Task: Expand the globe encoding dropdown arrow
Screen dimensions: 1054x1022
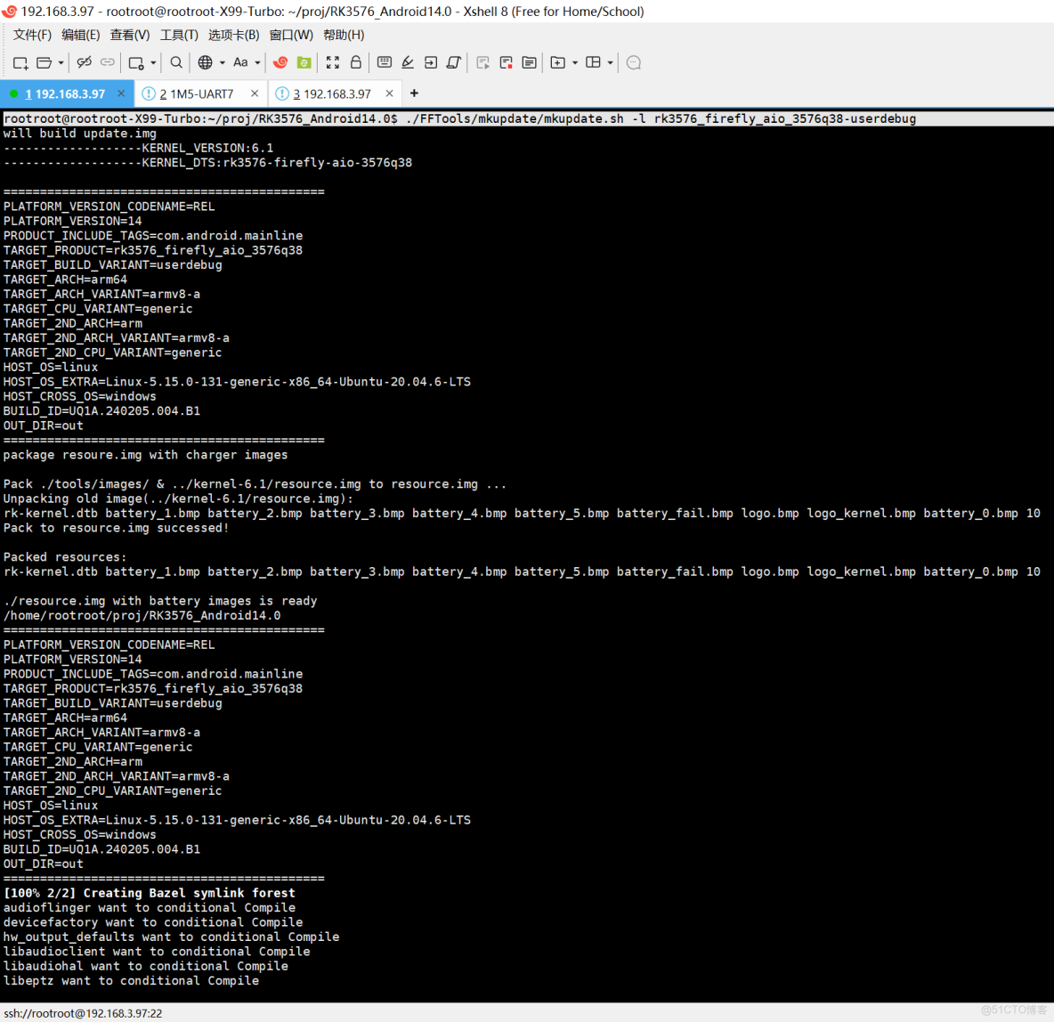Action: [223, 62]
